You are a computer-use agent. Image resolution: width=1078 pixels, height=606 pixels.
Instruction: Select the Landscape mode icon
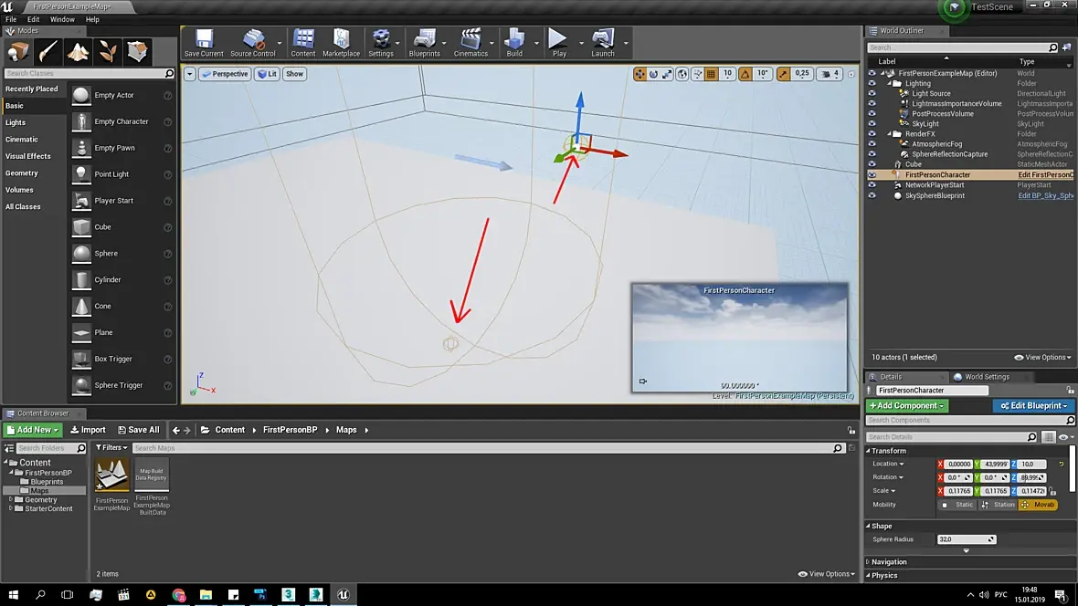click(79, 51)
